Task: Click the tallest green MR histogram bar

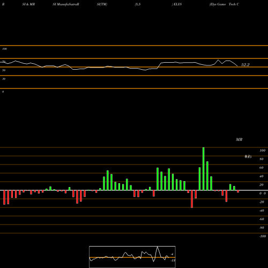Action: [204, 169]
